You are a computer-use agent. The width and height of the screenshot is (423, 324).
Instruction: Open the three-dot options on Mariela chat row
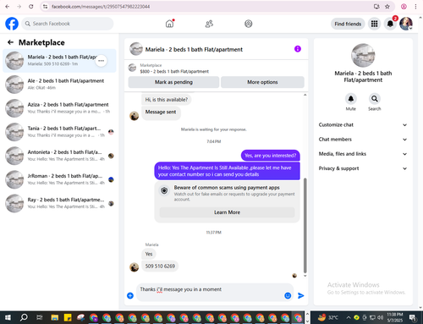click(101, 61)
